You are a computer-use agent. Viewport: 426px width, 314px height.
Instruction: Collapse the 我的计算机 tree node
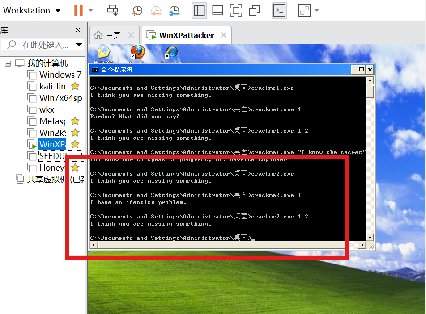pyautogui.click(x=8, y=64)
